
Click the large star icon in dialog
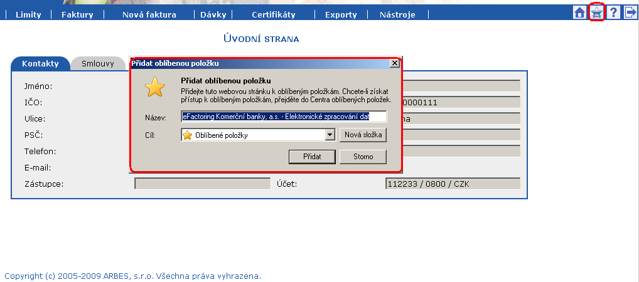point(155,86)
